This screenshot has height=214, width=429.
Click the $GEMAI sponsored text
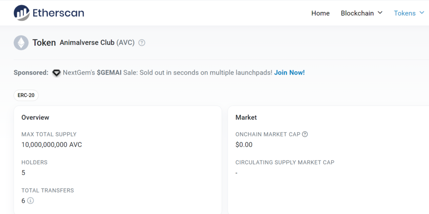tap(109, 72)
